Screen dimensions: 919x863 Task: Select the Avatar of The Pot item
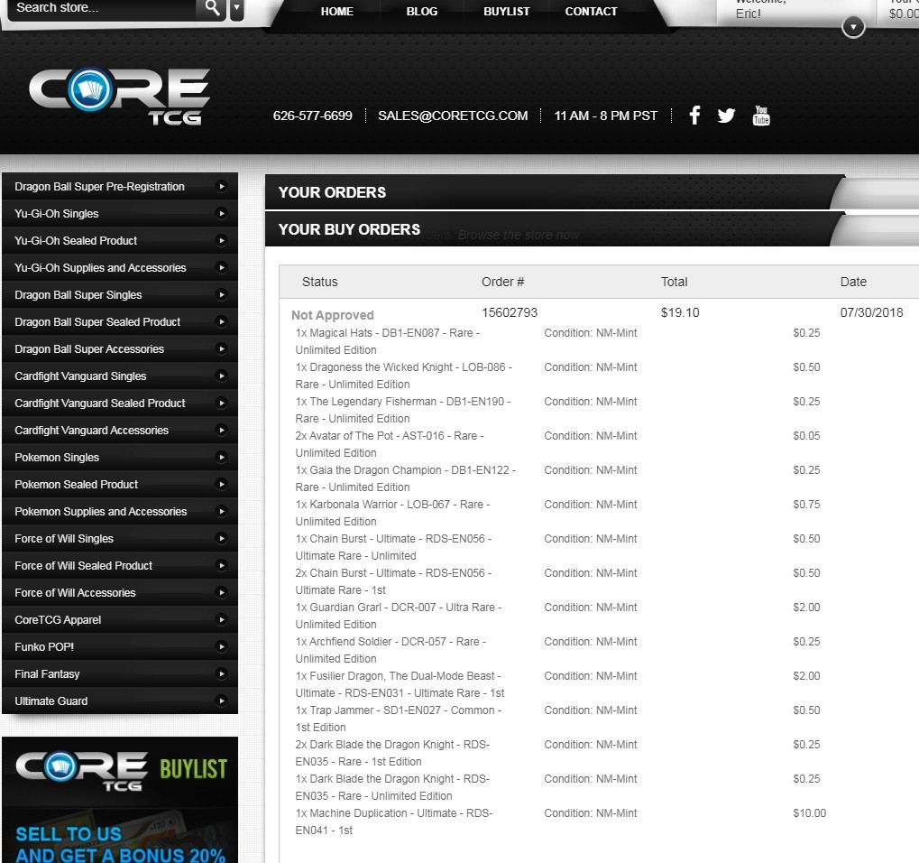coord(390,444)
